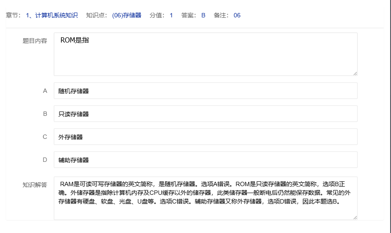Click the label A beside 随机存储器

(x=45, y=91)
